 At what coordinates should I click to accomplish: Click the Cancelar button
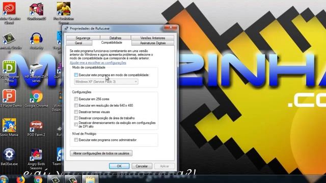(142, 166)
